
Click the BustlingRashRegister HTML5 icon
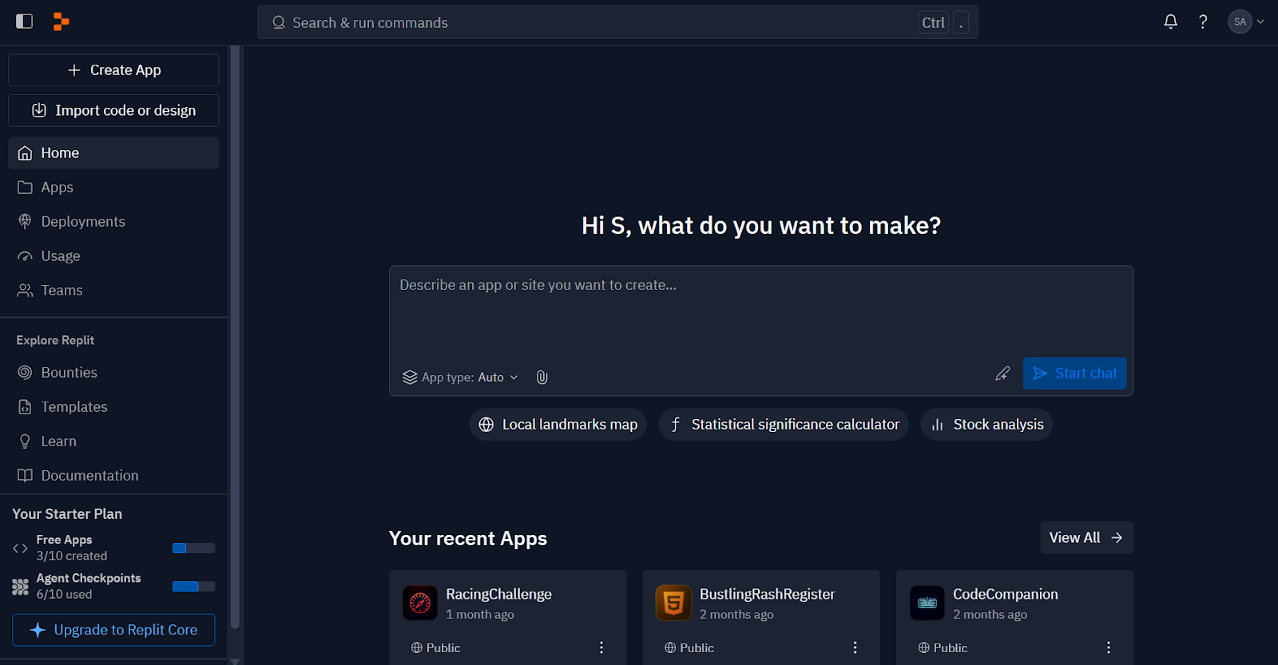coord(673,604)
